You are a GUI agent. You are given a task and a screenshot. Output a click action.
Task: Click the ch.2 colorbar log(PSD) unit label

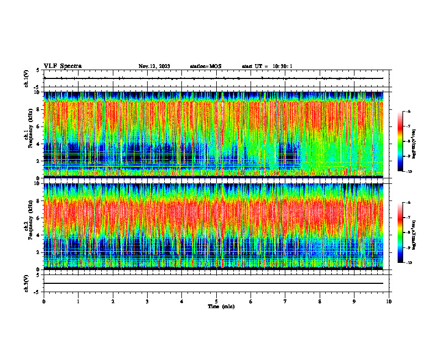[x=414, y=235]
